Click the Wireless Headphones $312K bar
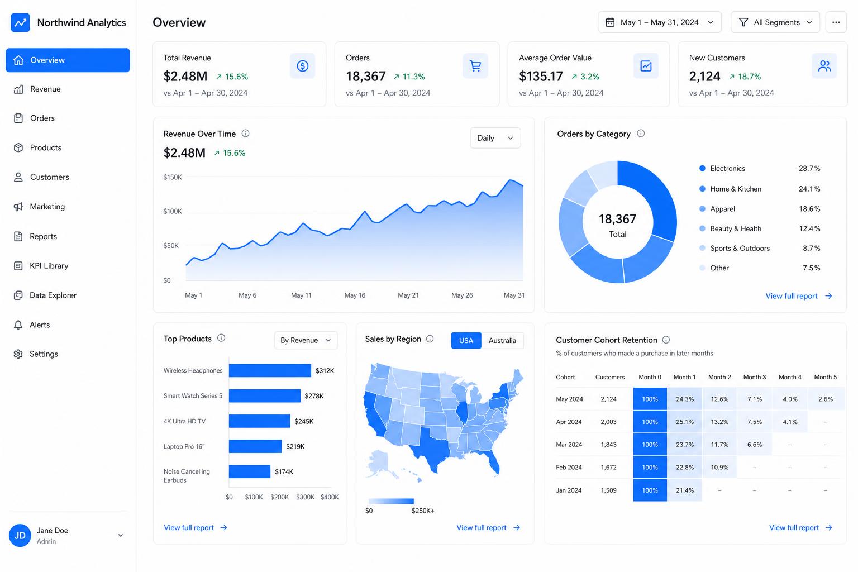The height and width of the screenshot is (572, 858). (270, 371)
